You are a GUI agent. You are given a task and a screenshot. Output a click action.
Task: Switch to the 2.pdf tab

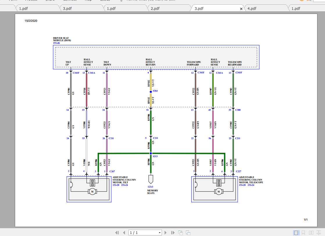point(155,8)
